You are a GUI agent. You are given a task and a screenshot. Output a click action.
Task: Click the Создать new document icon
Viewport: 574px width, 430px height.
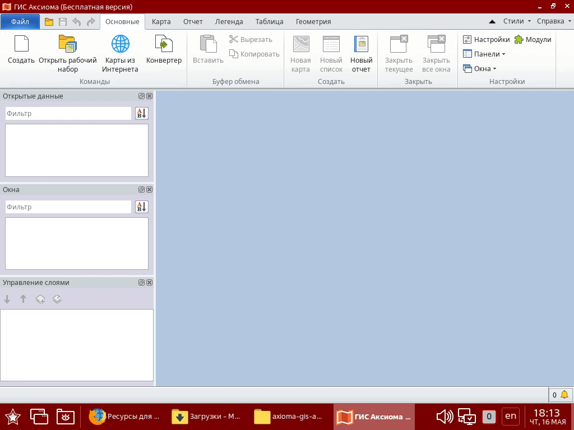tap(21, 44)
